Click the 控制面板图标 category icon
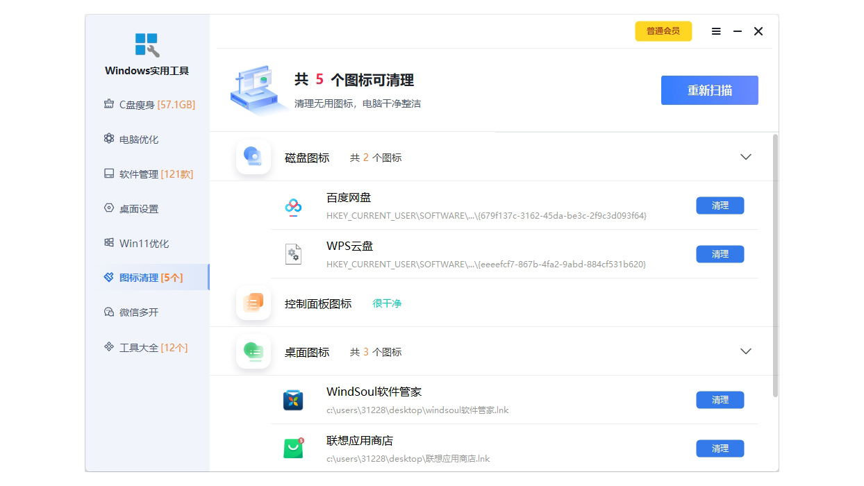The height and width of the screenshot is (486, 864). [253, 303]
